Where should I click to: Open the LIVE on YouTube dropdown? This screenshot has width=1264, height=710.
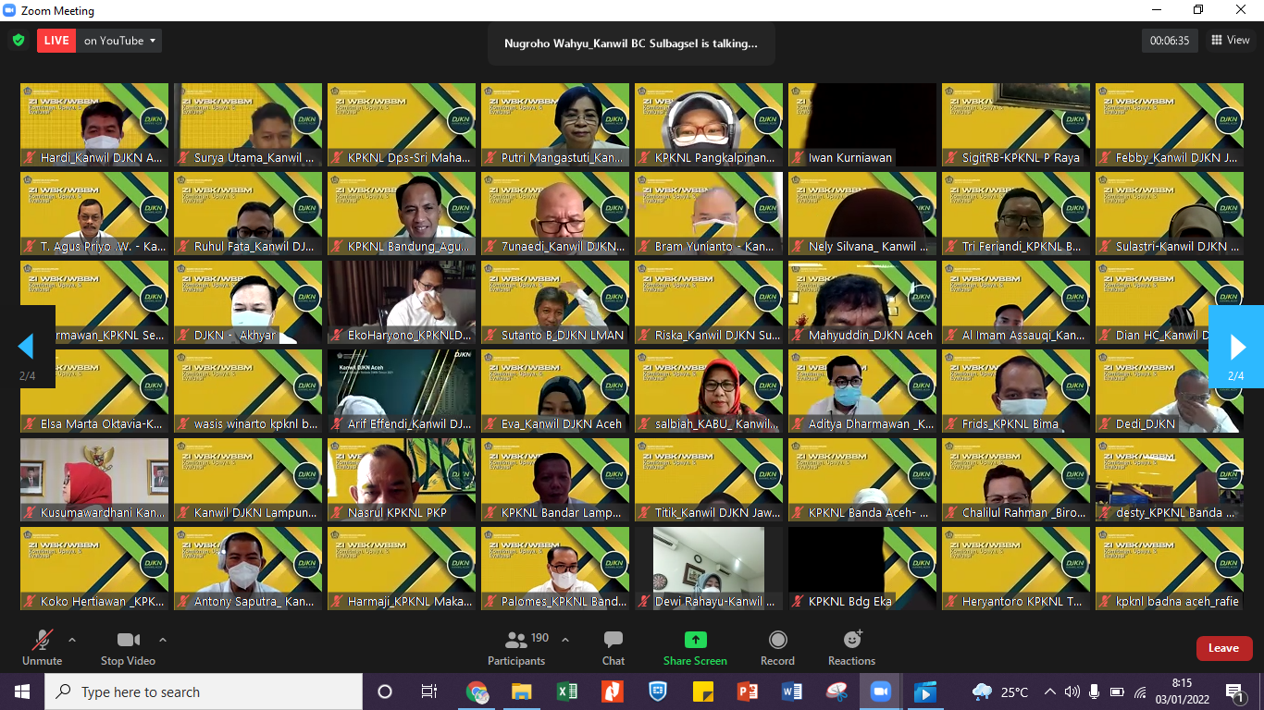pyautogui.click(x=120, y=41)
